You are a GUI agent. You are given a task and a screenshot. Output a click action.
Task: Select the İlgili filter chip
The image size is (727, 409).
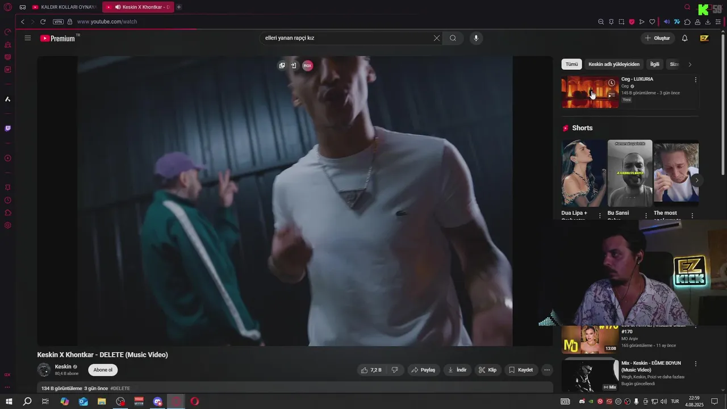(x=655, y=64)
